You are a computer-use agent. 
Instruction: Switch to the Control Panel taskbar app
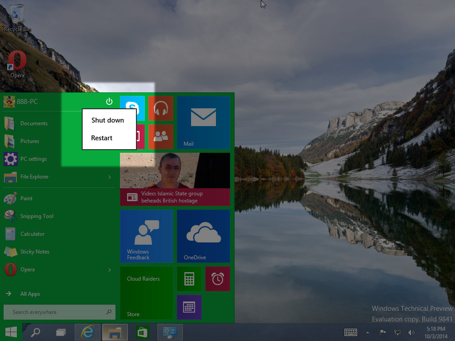(170, 332)
